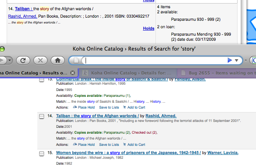Click Add to Cart icon for Taliban
Viewport: 256px width, 167px height.
coord(124,145)
